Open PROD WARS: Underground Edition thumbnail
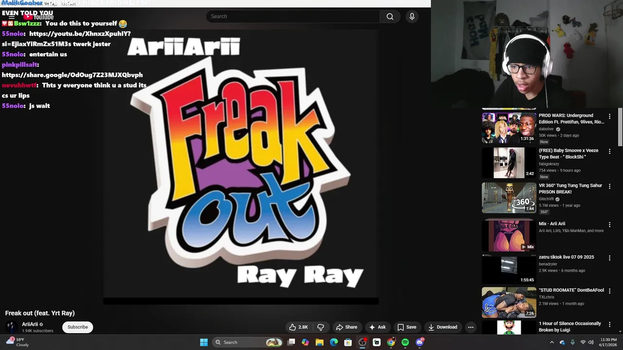This screenshot has height=350, width=623. point(509,128)
